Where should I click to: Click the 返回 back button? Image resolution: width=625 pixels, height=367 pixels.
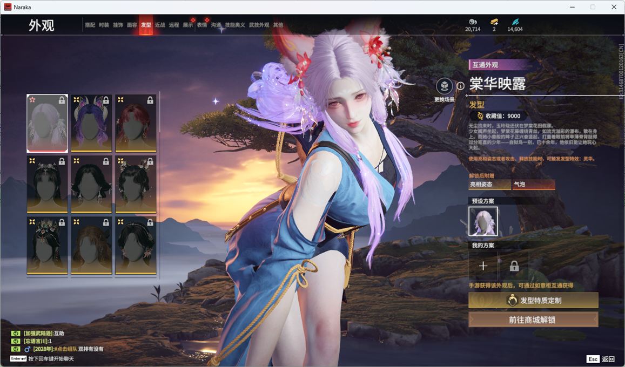608,359
